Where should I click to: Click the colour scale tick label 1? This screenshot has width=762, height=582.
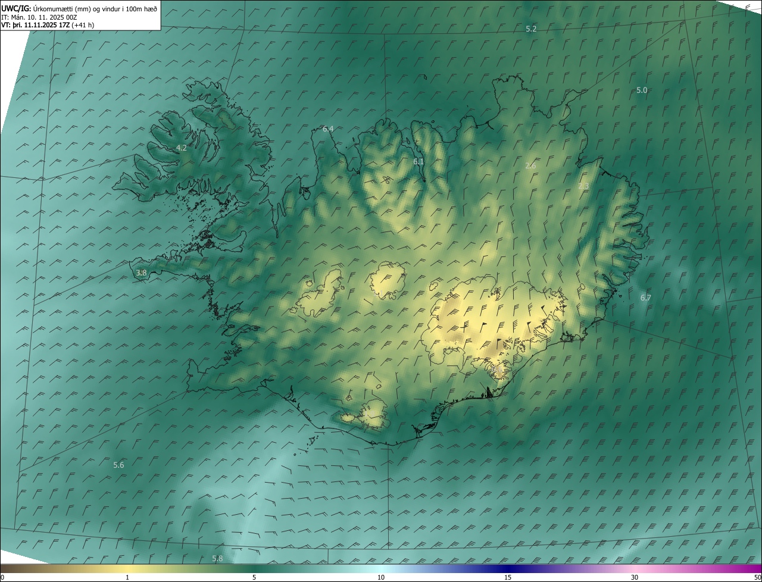pos(127,577)
